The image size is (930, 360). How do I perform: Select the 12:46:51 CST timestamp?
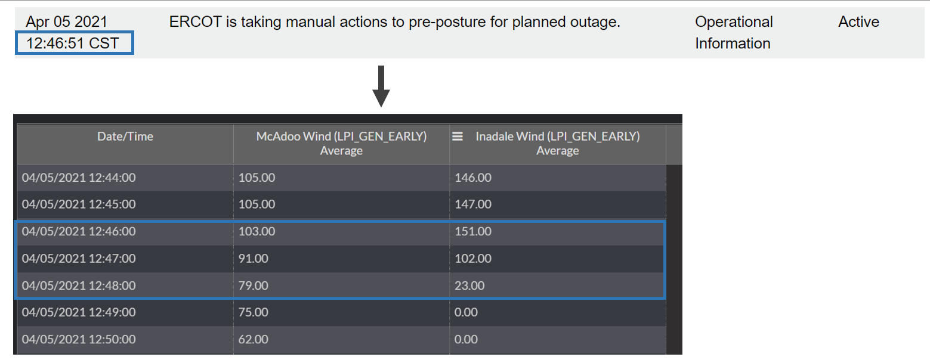pyautogui.click(x=73, y=44)
